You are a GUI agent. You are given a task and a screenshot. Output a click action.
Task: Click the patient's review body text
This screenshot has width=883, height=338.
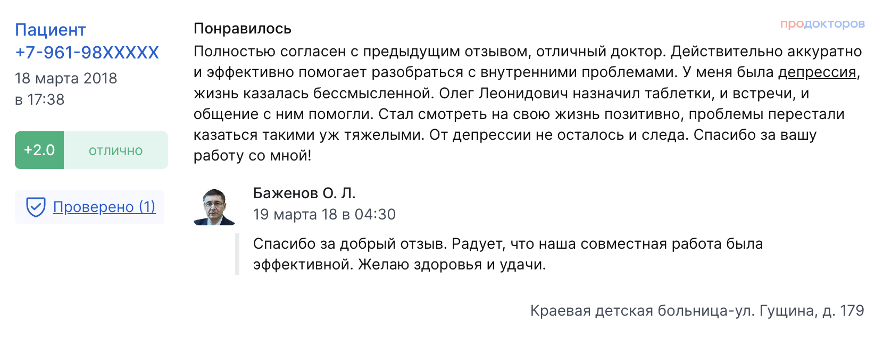[x=527, y=104]
